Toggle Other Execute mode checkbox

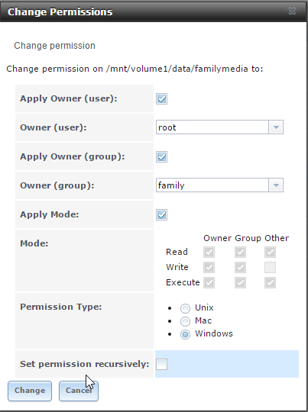270,282
